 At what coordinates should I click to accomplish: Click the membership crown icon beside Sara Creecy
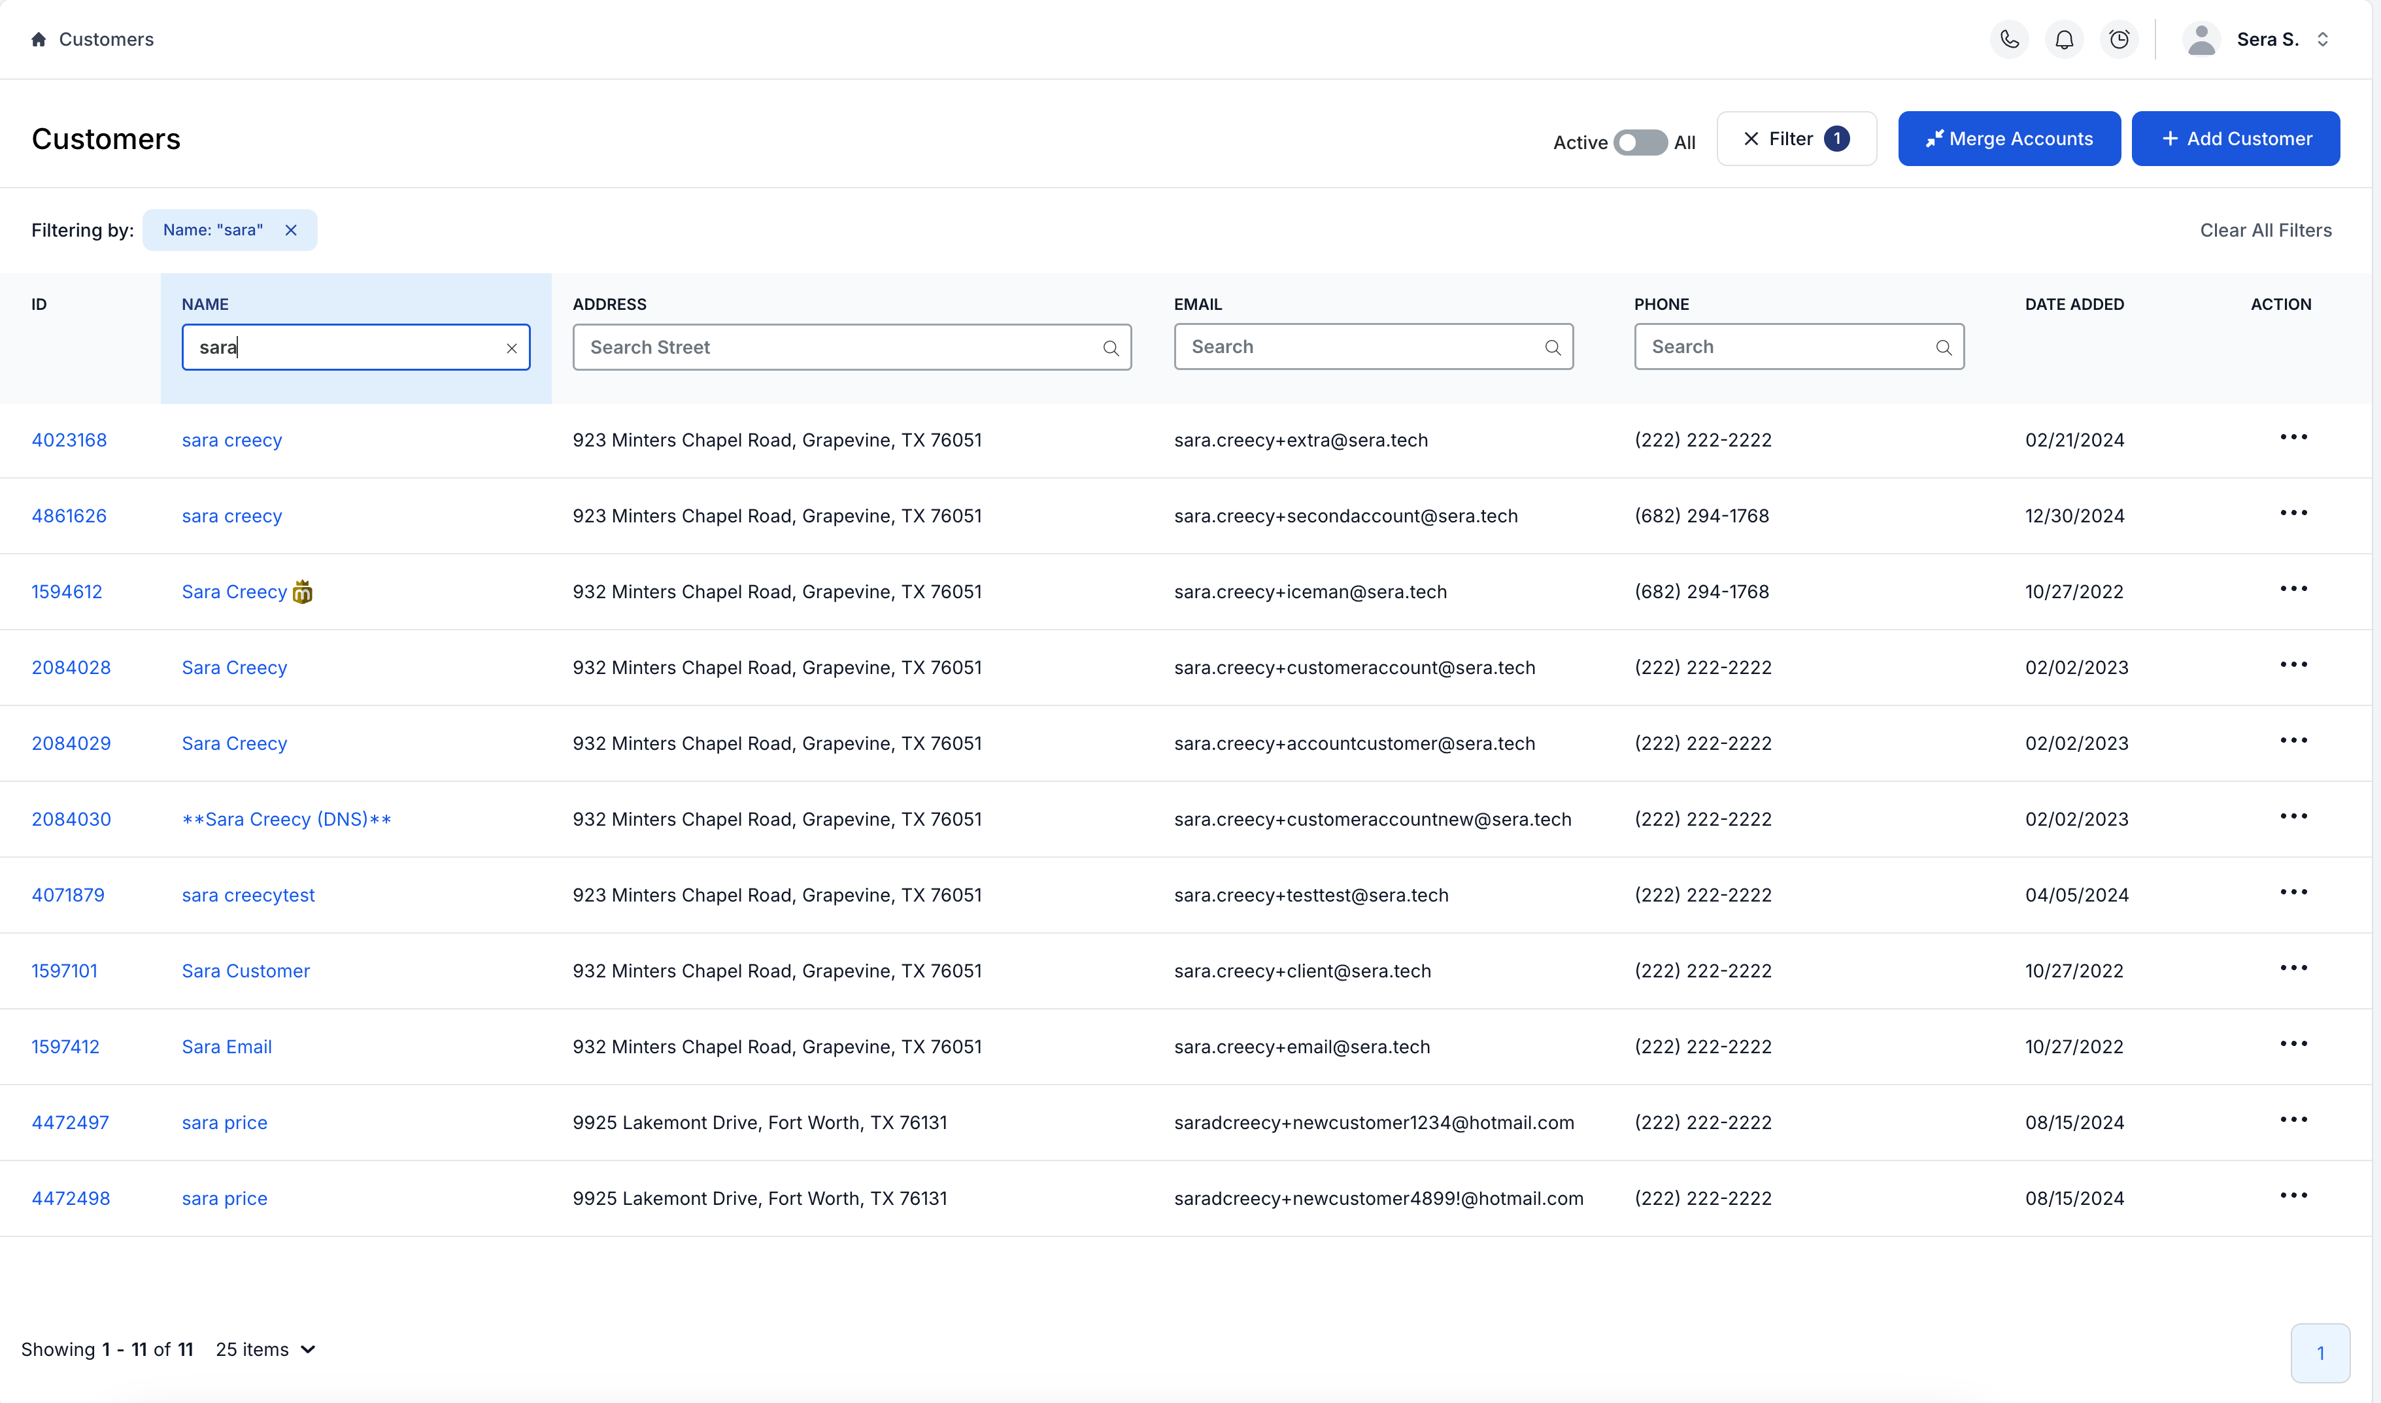coord(303,593)
